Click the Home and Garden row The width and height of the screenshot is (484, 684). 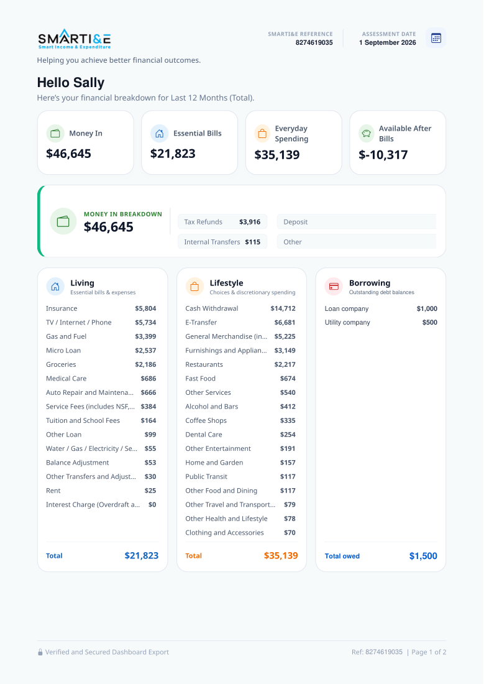(240, 463)
